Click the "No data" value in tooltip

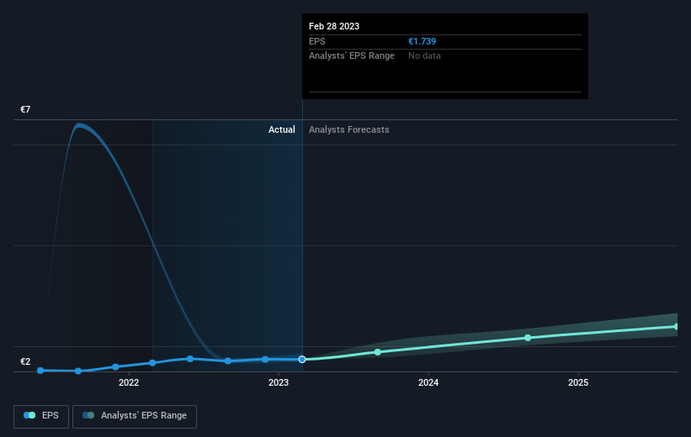(424, 56)
